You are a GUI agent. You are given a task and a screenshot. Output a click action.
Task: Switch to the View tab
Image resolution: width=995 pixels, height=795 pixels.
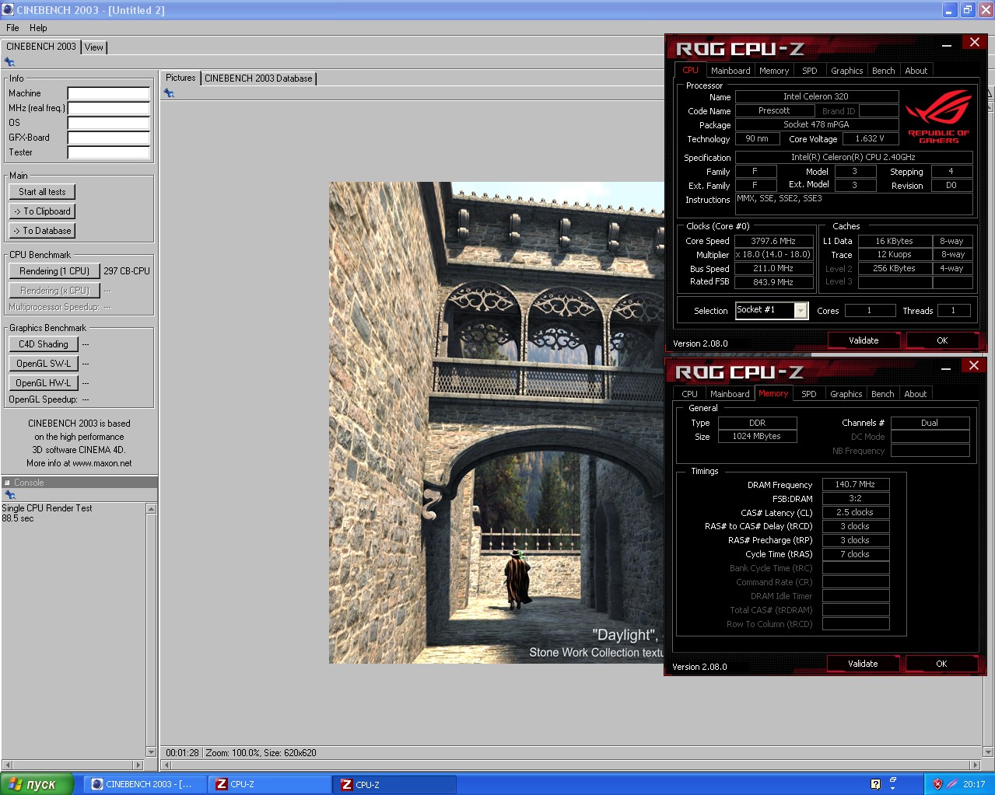tap(94, 47)
